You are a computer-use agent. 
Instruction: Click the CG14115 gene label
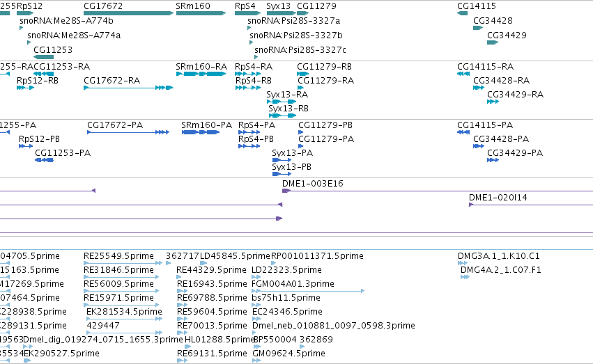coord(477,6)
